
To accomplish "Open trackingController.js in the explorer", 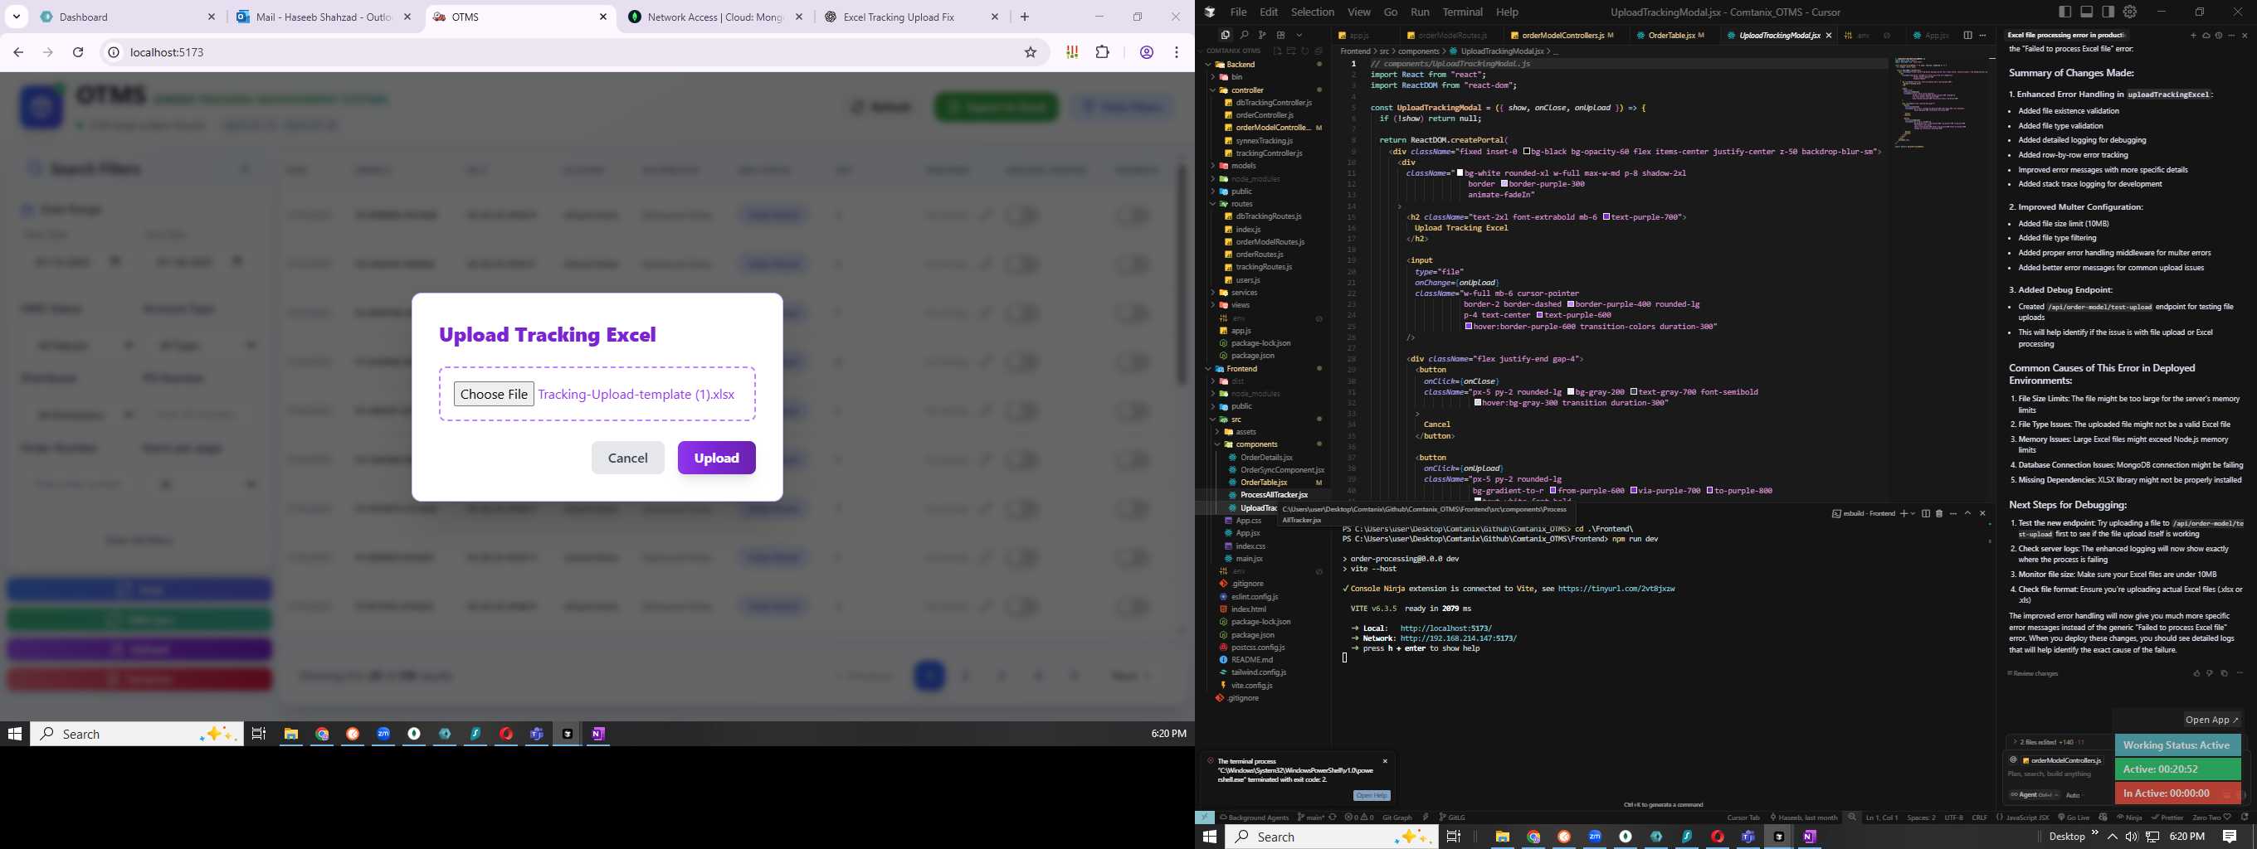I will point(1269,153).
